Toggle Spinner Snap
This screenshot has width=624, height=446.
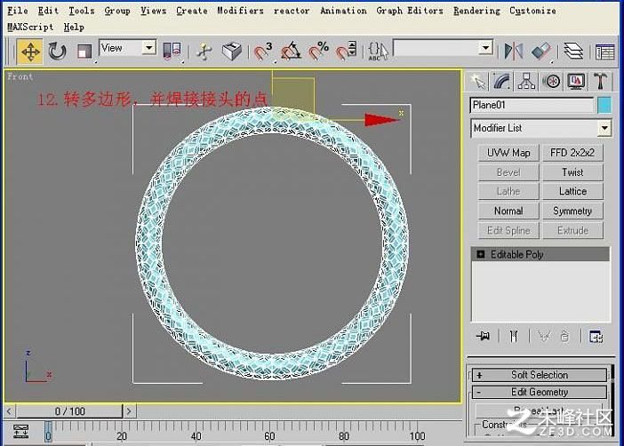[x=346, y=52]
